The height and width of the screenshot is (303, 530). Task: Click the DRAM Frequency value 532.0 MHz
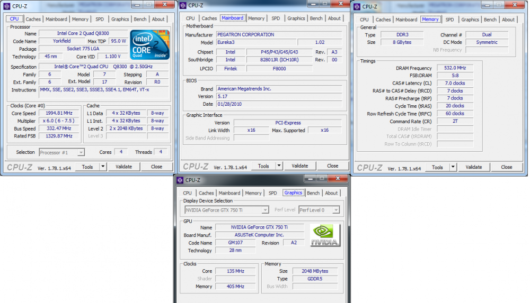[x=455, y=68]
